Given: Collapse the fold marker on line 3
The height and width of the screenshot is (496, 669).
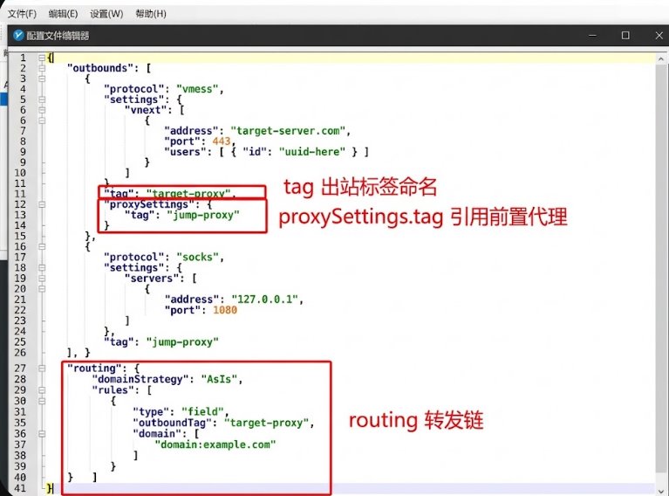Looking at the screenshot, I should point(42,79).
